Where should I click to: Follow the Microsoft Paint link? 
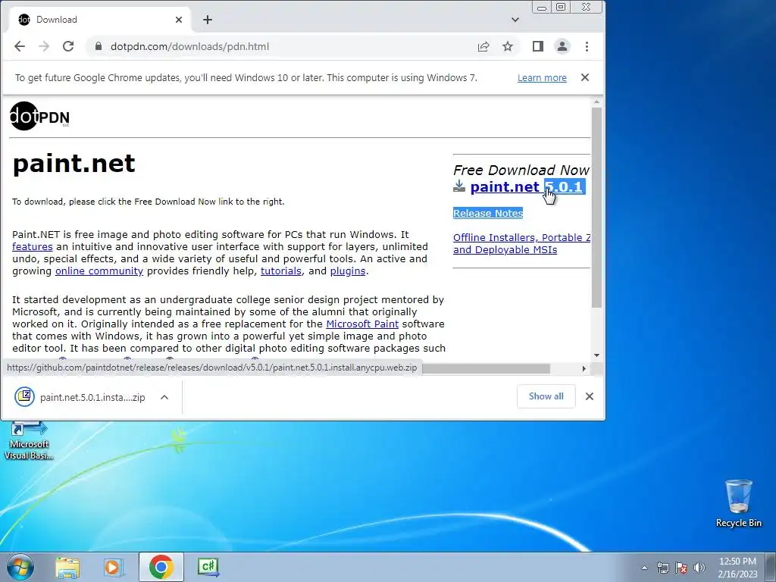pos(362,324)
